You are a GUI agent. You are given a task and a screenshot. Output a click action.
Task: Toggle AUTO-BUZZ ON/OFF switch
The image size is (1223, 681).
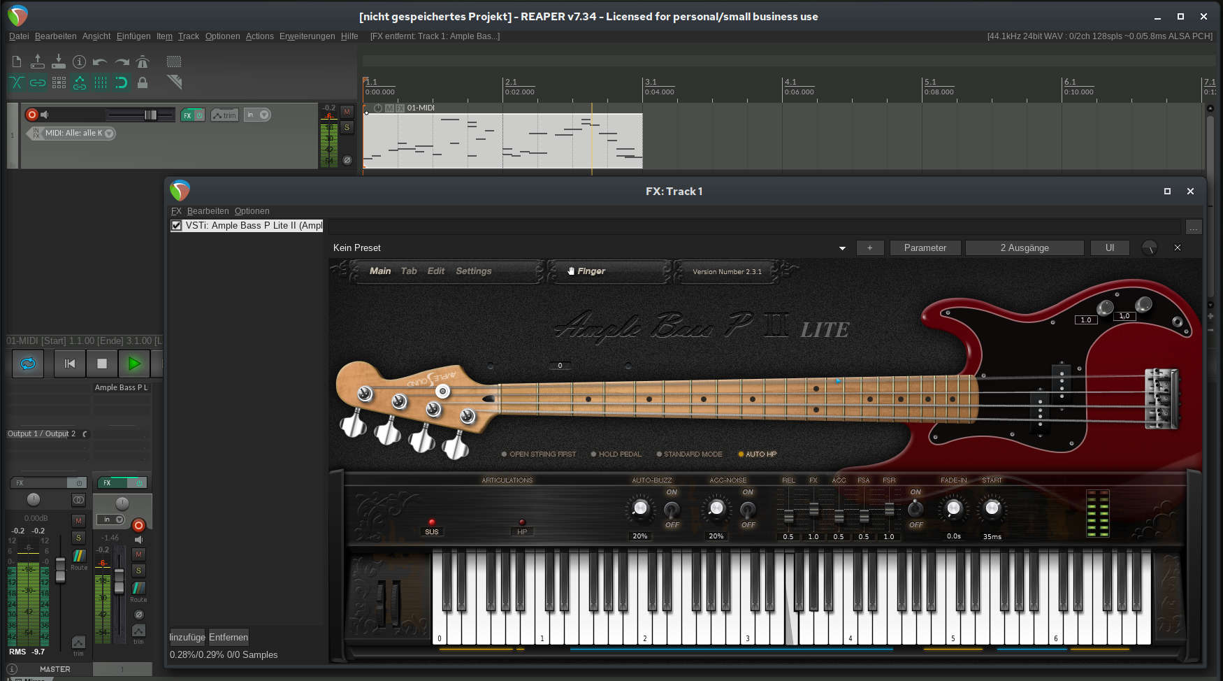coord(672,509)
